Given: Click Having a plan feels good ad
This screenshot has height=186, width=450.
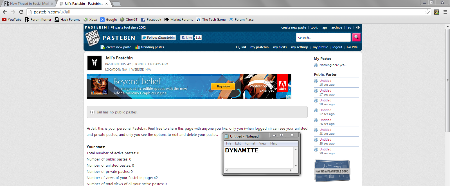Looking at the screenshot, I should click(332, 171).
